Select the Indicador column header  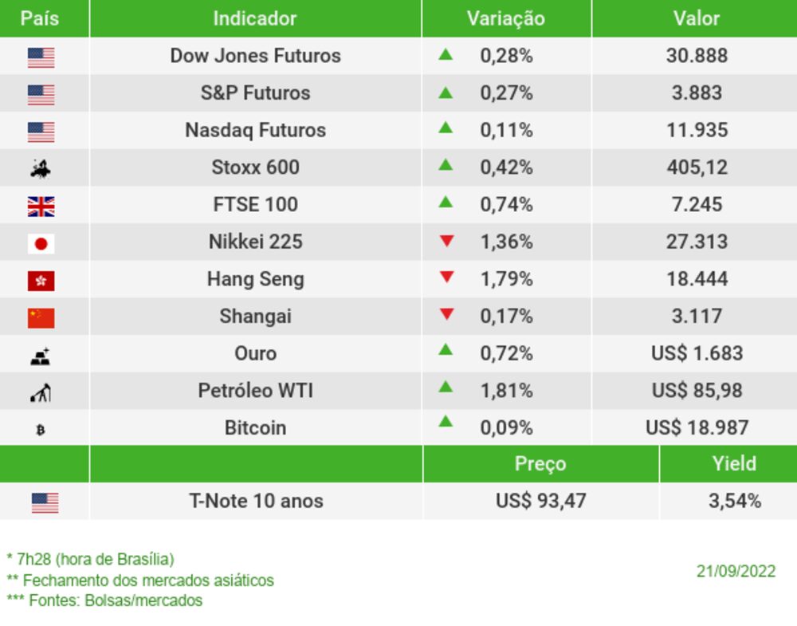click(x=255, y=18)
